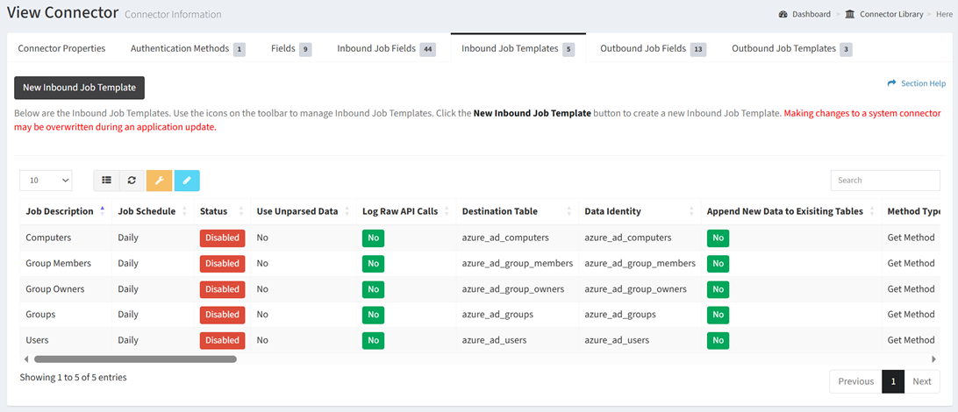Toggle Append New Data for Users row

[x=718, y=340]
